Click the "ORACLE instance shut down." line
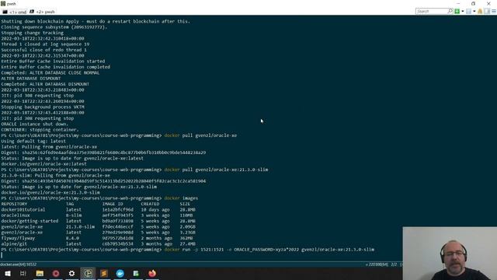This screenshot has width=497, height=280. [x=34, y=124]
